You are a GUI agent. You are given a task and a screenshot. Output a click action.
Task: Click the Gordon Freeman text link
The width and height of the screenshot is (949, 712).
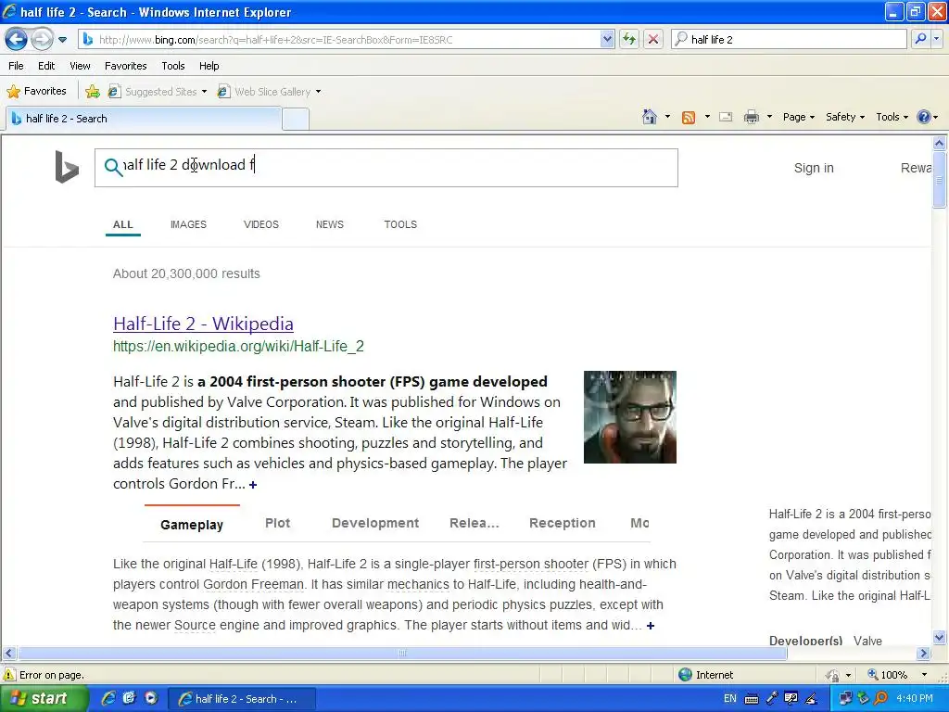(254, 584)
